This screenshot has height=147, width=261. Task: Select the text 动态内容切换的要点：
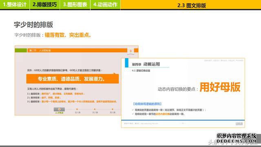(x=178, y=89)
